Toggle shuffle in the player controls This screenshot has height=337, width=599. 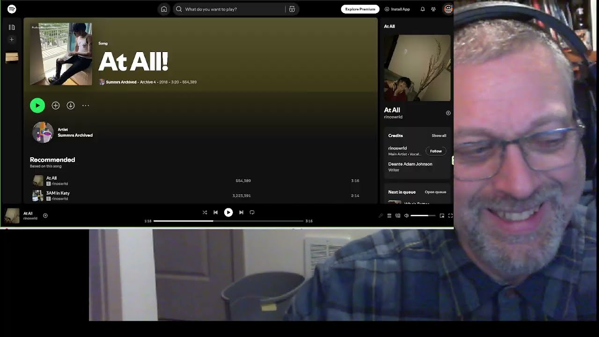pyautogui.click(x=205, y=212)
